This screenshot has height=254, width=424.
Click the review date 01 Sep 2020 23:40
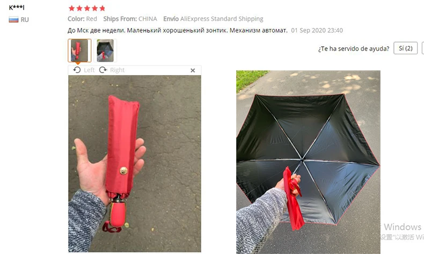(x=317, y=30)
